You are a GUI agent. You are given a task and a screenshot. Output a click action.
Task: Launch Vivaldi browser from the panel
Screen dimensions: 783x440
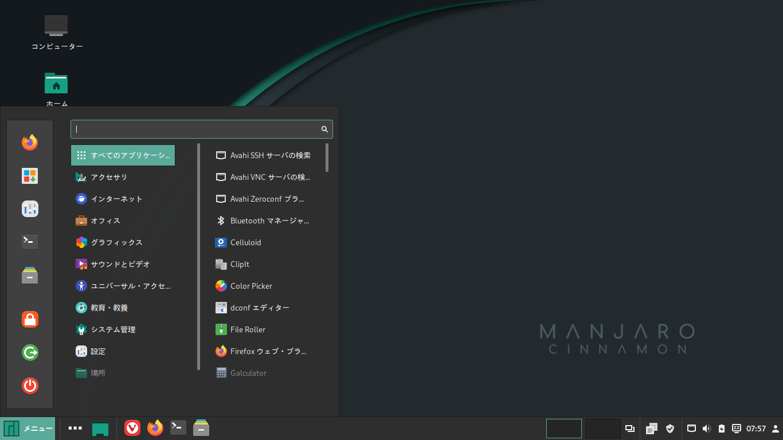click(x=132, y=428)
